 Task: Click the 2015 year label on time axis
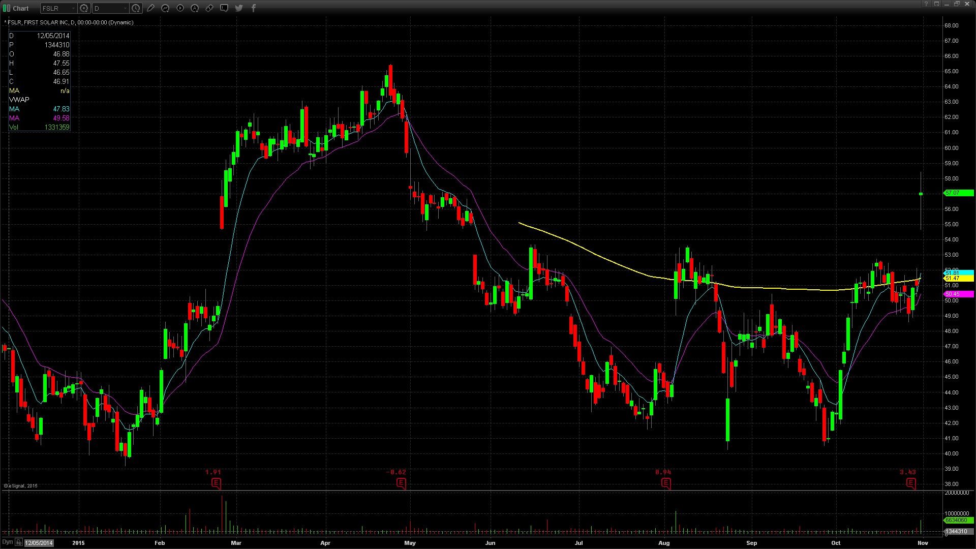click(x=78, y=543)
